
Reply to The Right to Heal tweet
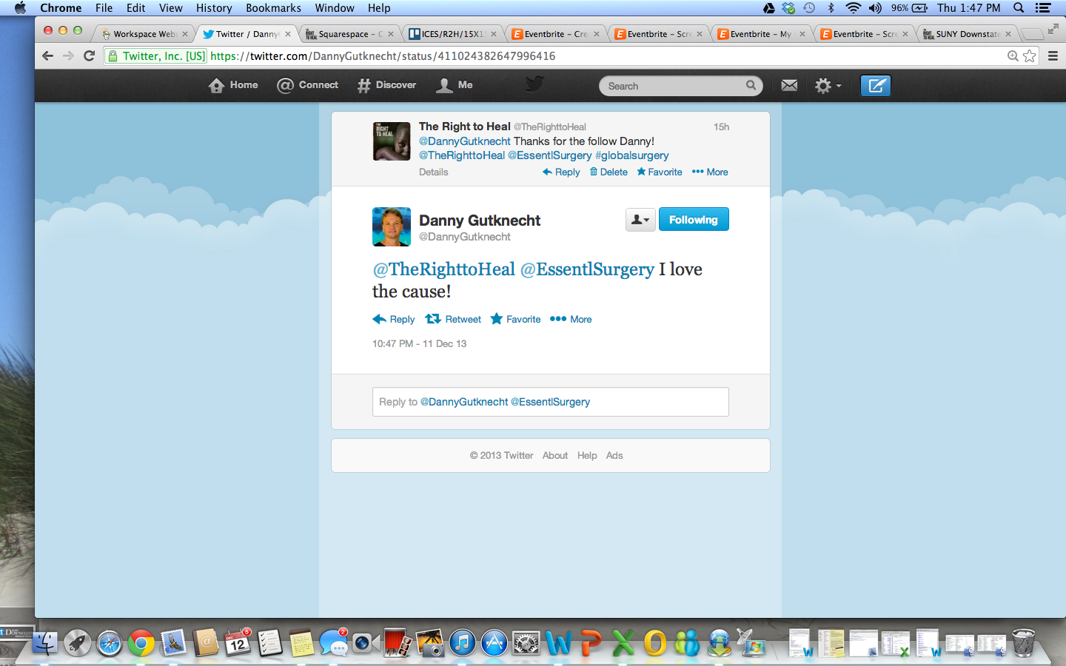coord(561,172)
